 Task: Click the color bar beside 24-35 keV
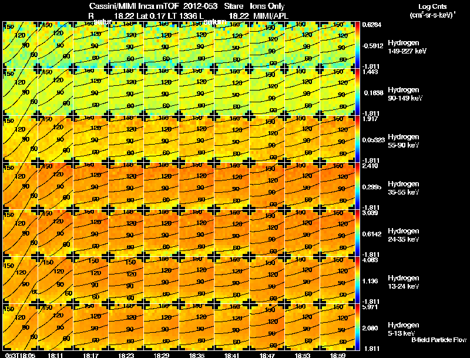tap(357, 233)
